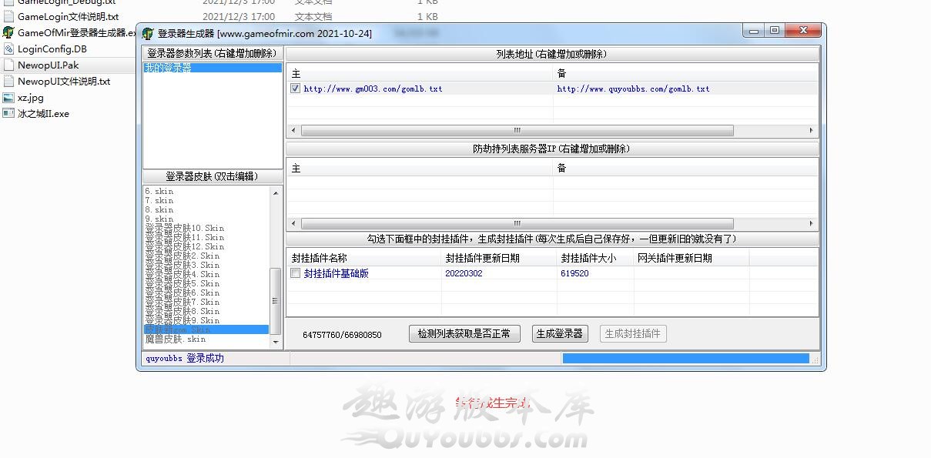Uncheck the gm003.com list address checkbox
This screenshot has width=931, height=458.
coord(296,89)
